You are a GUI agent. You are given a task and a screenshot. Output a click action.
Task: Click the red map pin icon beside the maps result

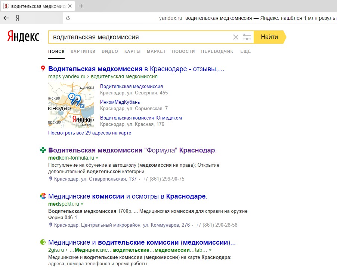point(43,68)
